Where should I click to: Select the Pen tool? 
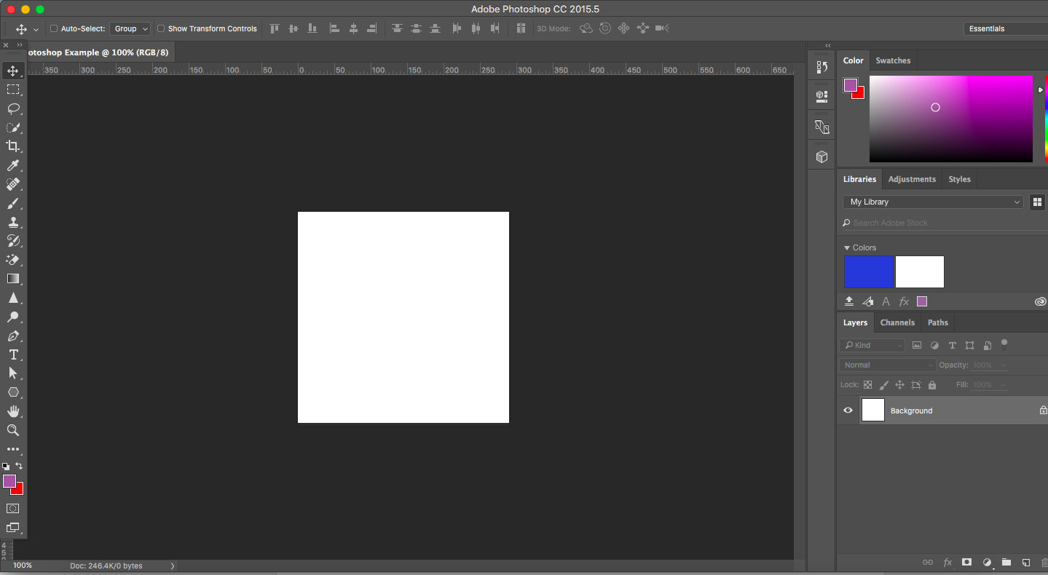13,336
